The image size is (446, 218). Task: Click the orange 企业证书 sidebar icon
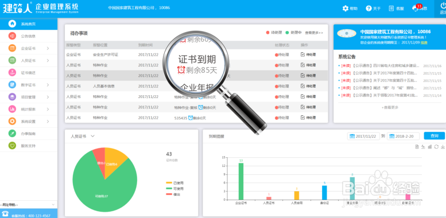pyautogui.click(x=12, y=48)
